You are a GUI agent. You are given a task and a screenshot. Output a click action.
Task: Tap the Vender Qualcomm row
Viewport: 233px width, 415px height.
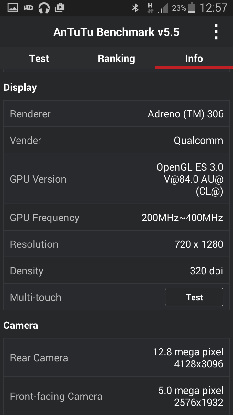116,140
